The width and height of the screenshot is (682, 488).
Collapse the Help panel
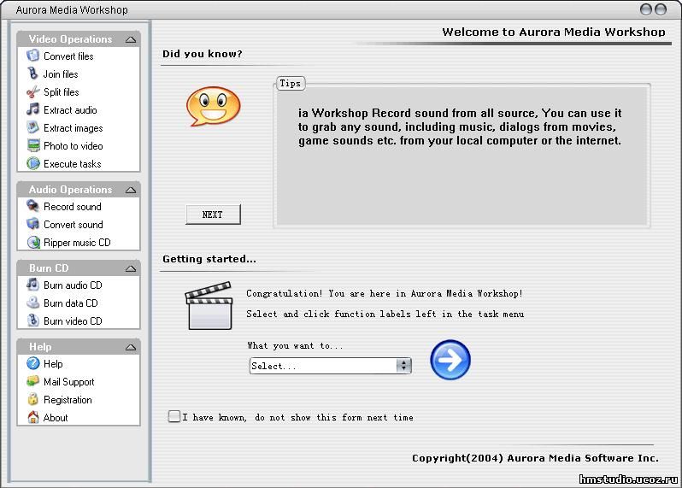pyautogui.click(x=131, y=347)
